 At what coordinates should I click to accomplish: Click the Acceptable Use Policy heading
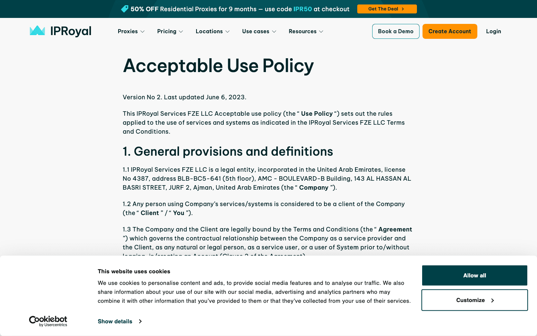pos(218,66)
